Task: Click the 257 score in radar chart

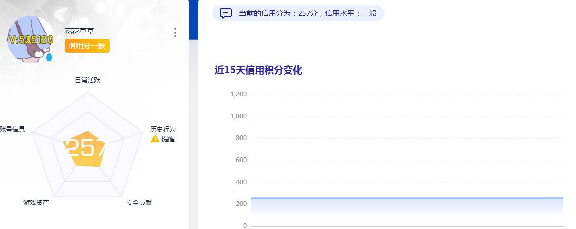Action: (x=87, y=148)
